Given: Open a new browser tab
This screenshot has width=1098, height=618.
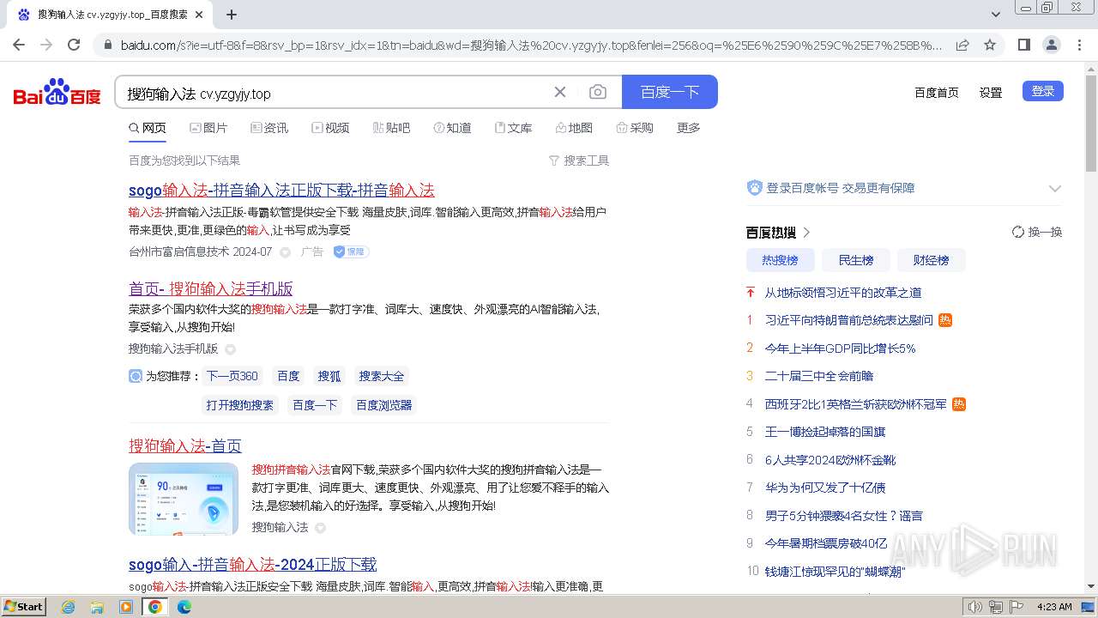Looking at the screenshot, I should tap(232, 15).
